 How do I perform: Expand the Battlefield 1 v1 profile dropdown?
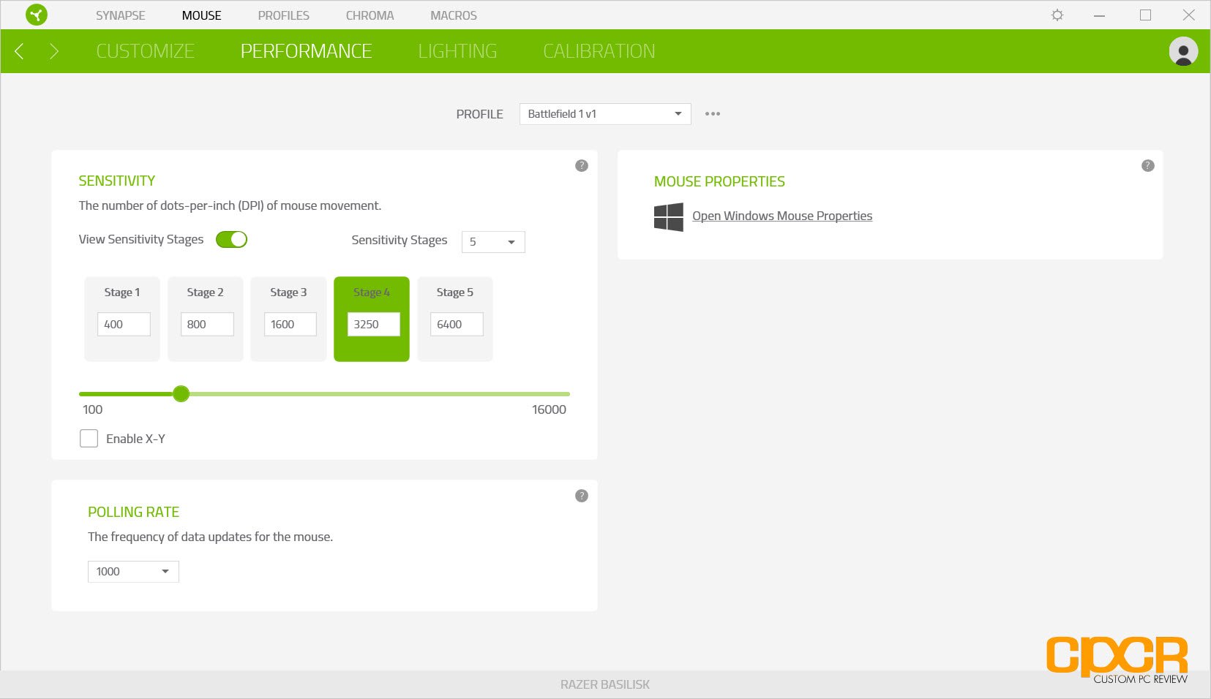tap(605, 114)
